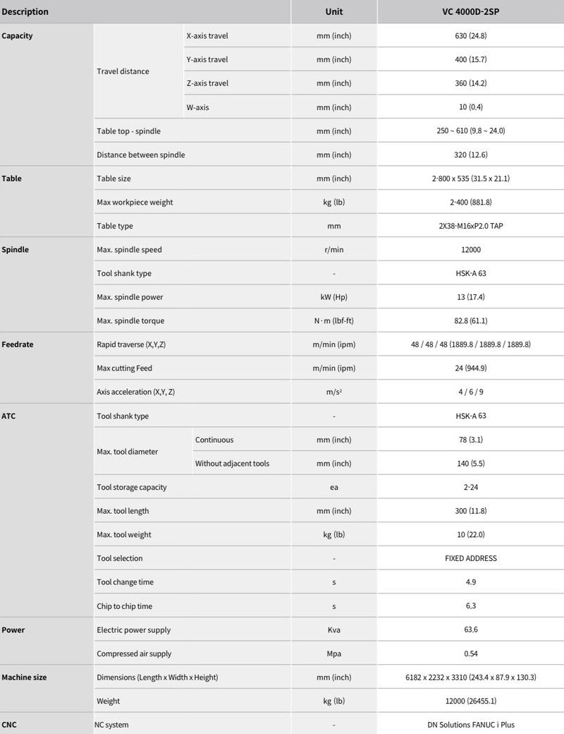Click the VC 4000D-2SP column header

pyautogui.click(x=470, y=12)
